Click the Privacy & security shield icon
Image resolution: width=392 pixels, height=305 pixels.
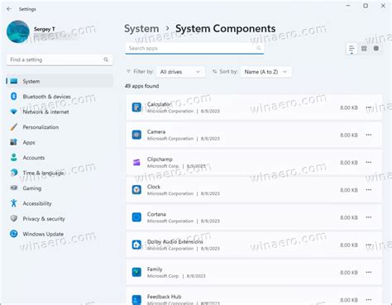tap(14, 219)
